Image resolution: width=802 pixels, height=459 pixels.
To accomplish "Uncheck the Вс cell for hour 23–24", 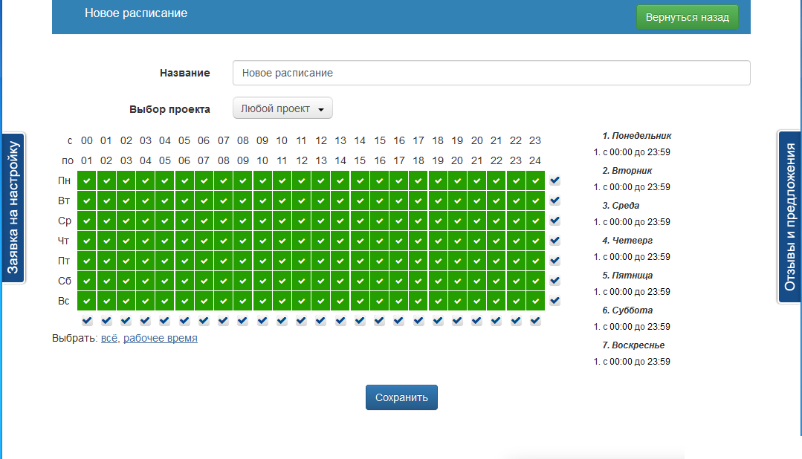I will point(535,301).
